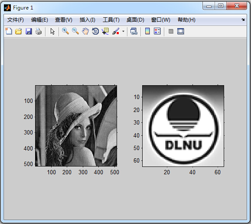Click the Link Plot icon

point(134,31)
